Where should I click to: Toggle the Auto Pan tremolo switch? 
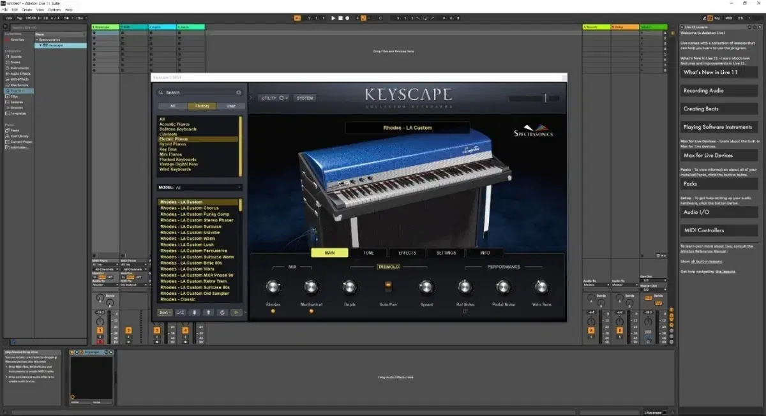click(x=389, y=287)
